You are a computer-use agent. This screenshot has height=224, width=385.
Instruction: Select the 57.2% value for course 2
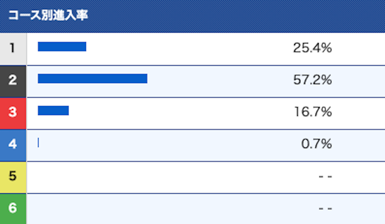point(312,80)
